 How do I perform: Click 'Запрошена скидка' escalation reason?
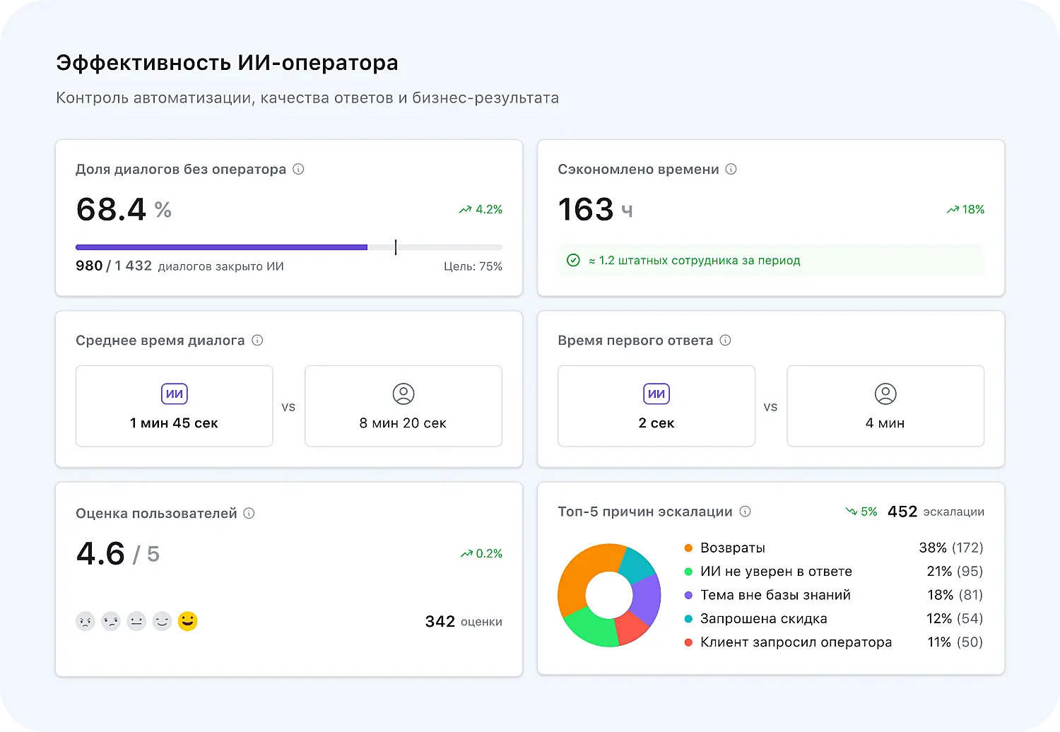(764, 618)
